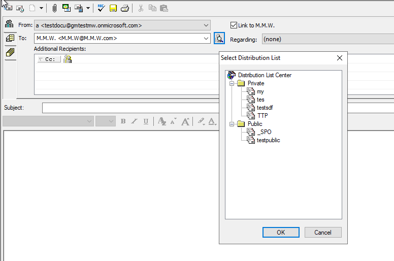The image size is (394, 261).
Task: Open dropdown arrow next to padlock envelope icon
Action: (x=88, y=8)
